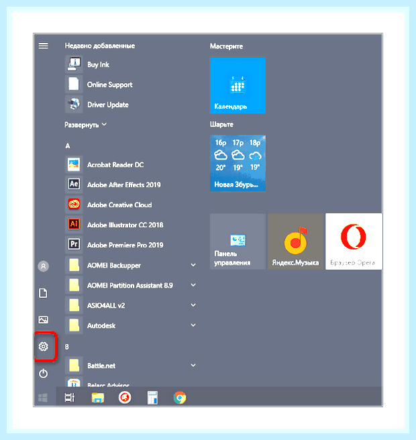Open the Buy Ink app icon
Viewport: 416px width, 440px height.
coord(74,64)
